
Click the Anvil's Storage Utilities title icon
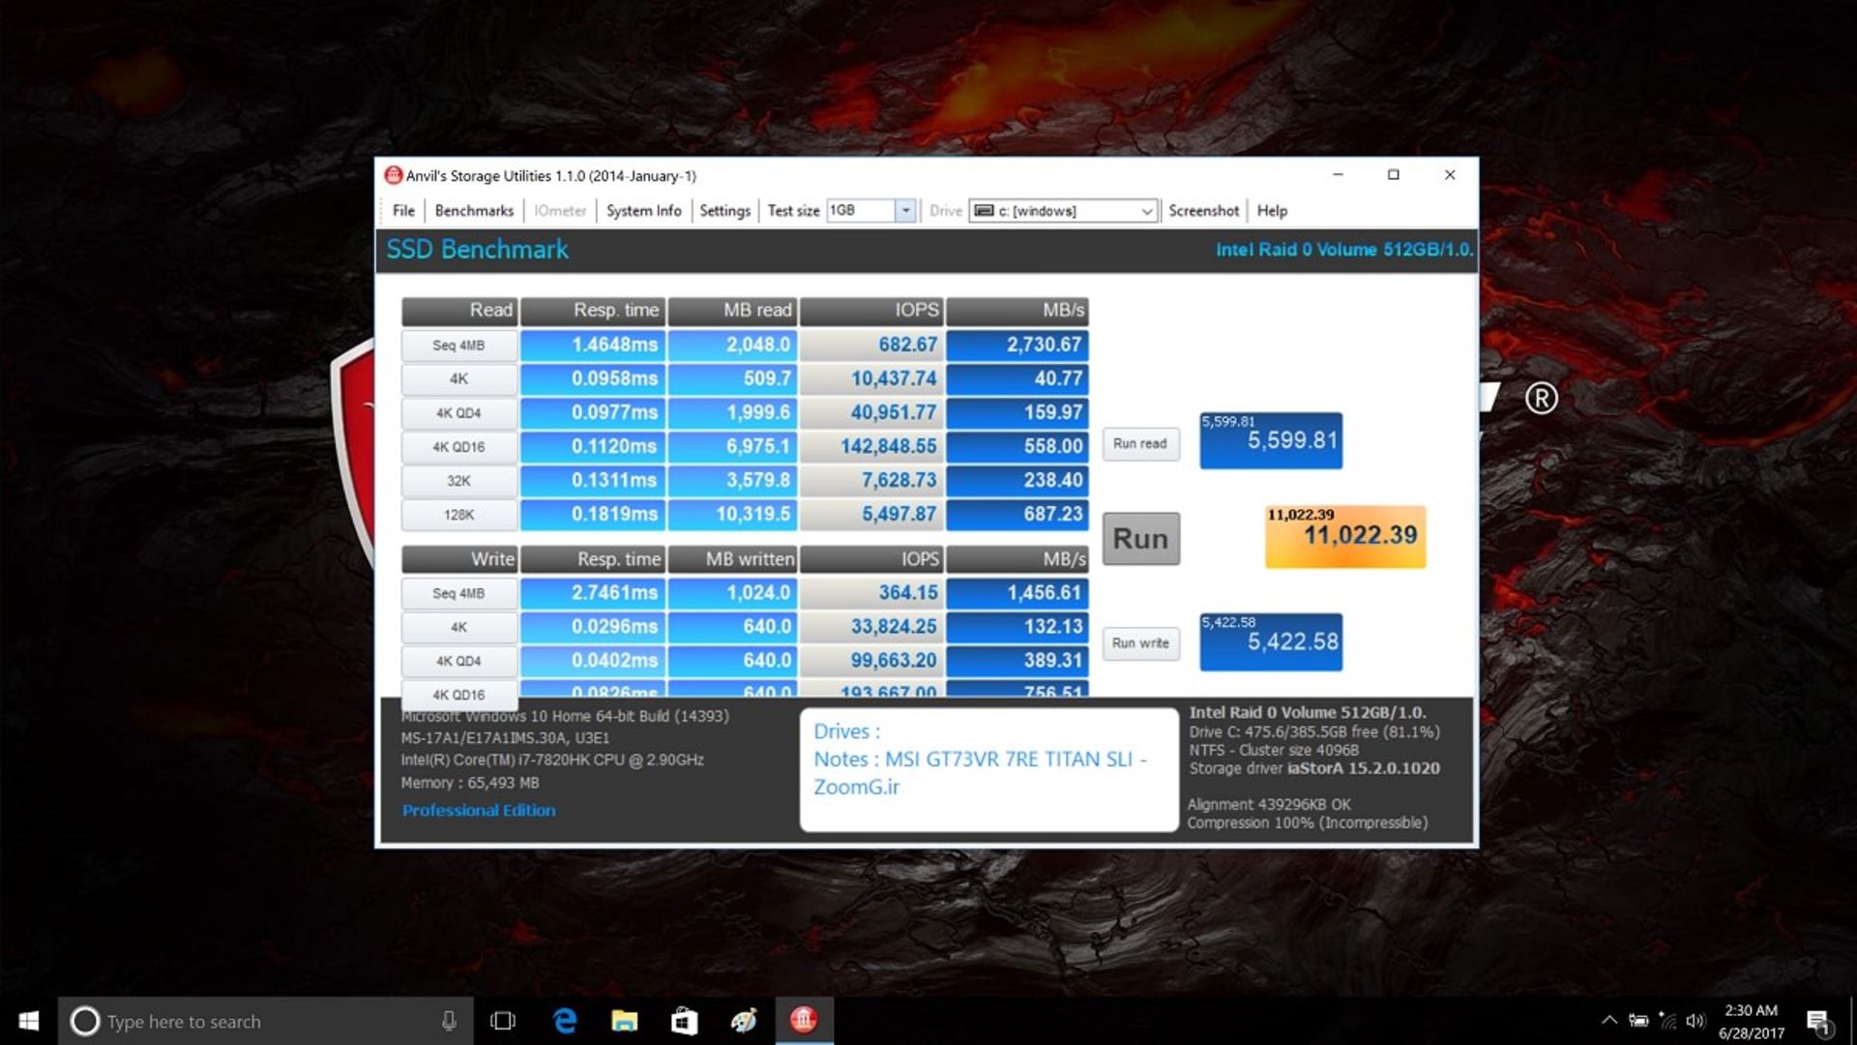pos(393,175)
